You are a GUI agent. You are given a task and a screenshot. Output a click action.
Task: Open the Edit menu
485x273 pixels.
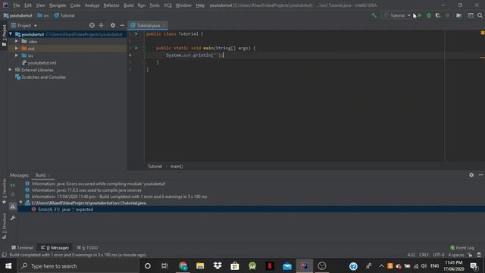point(28,5)
